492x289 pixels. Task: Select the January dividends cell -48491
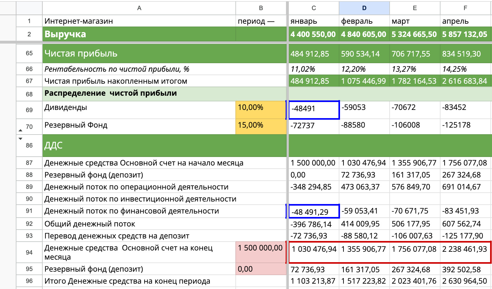pyautogui.click(x=314, y=110)
